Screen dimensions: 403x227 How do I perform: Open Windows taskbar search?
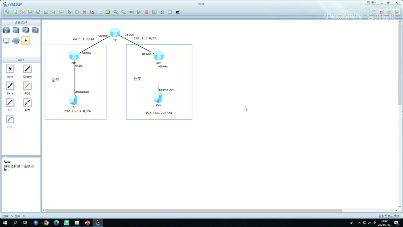[15, 223]
